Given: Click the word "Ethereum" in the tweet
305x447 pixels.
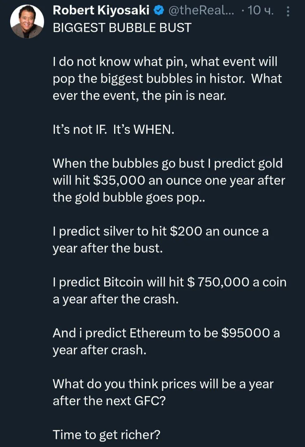Looking at the screenshot, I should point(157,333).
